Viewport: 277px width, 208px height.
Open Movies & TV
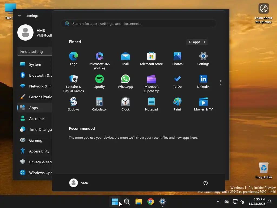point(203,104)
